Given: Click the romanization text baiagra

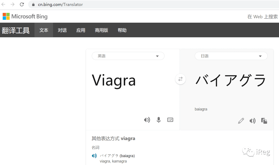Looking at the screenshot, I should pos(201,109).
